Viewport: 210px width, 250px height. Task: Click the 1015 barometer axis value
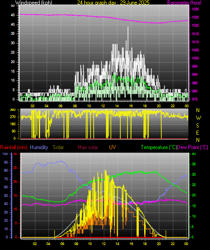tap(195, 34)
